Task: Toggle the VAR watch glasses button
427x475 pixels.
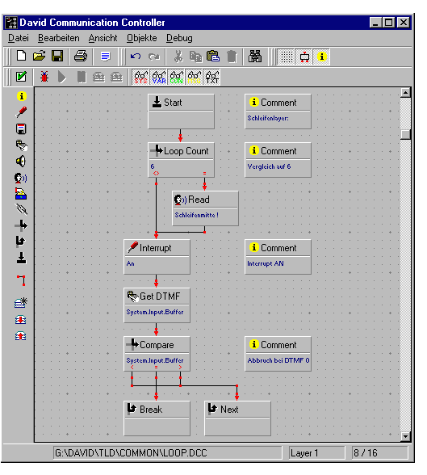Action: click(158, 77)
